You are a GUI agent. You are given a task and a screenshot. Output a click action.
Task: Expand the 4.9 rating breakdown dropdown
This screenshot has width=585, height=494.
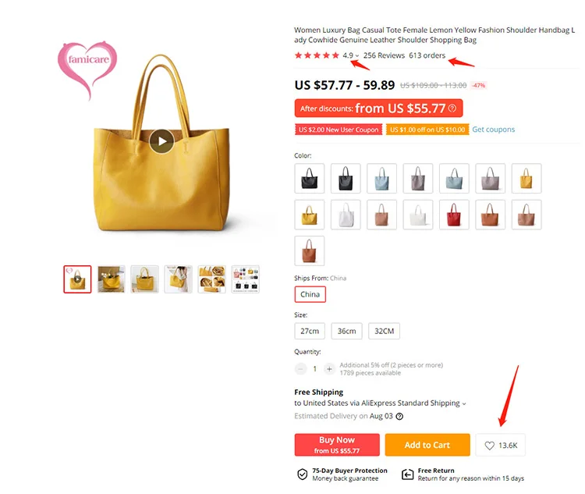(357, 55)
